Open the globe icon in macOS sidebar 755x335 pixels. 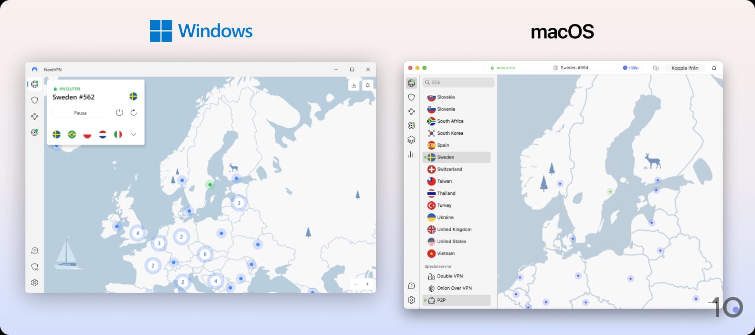[x=411, y=83]
